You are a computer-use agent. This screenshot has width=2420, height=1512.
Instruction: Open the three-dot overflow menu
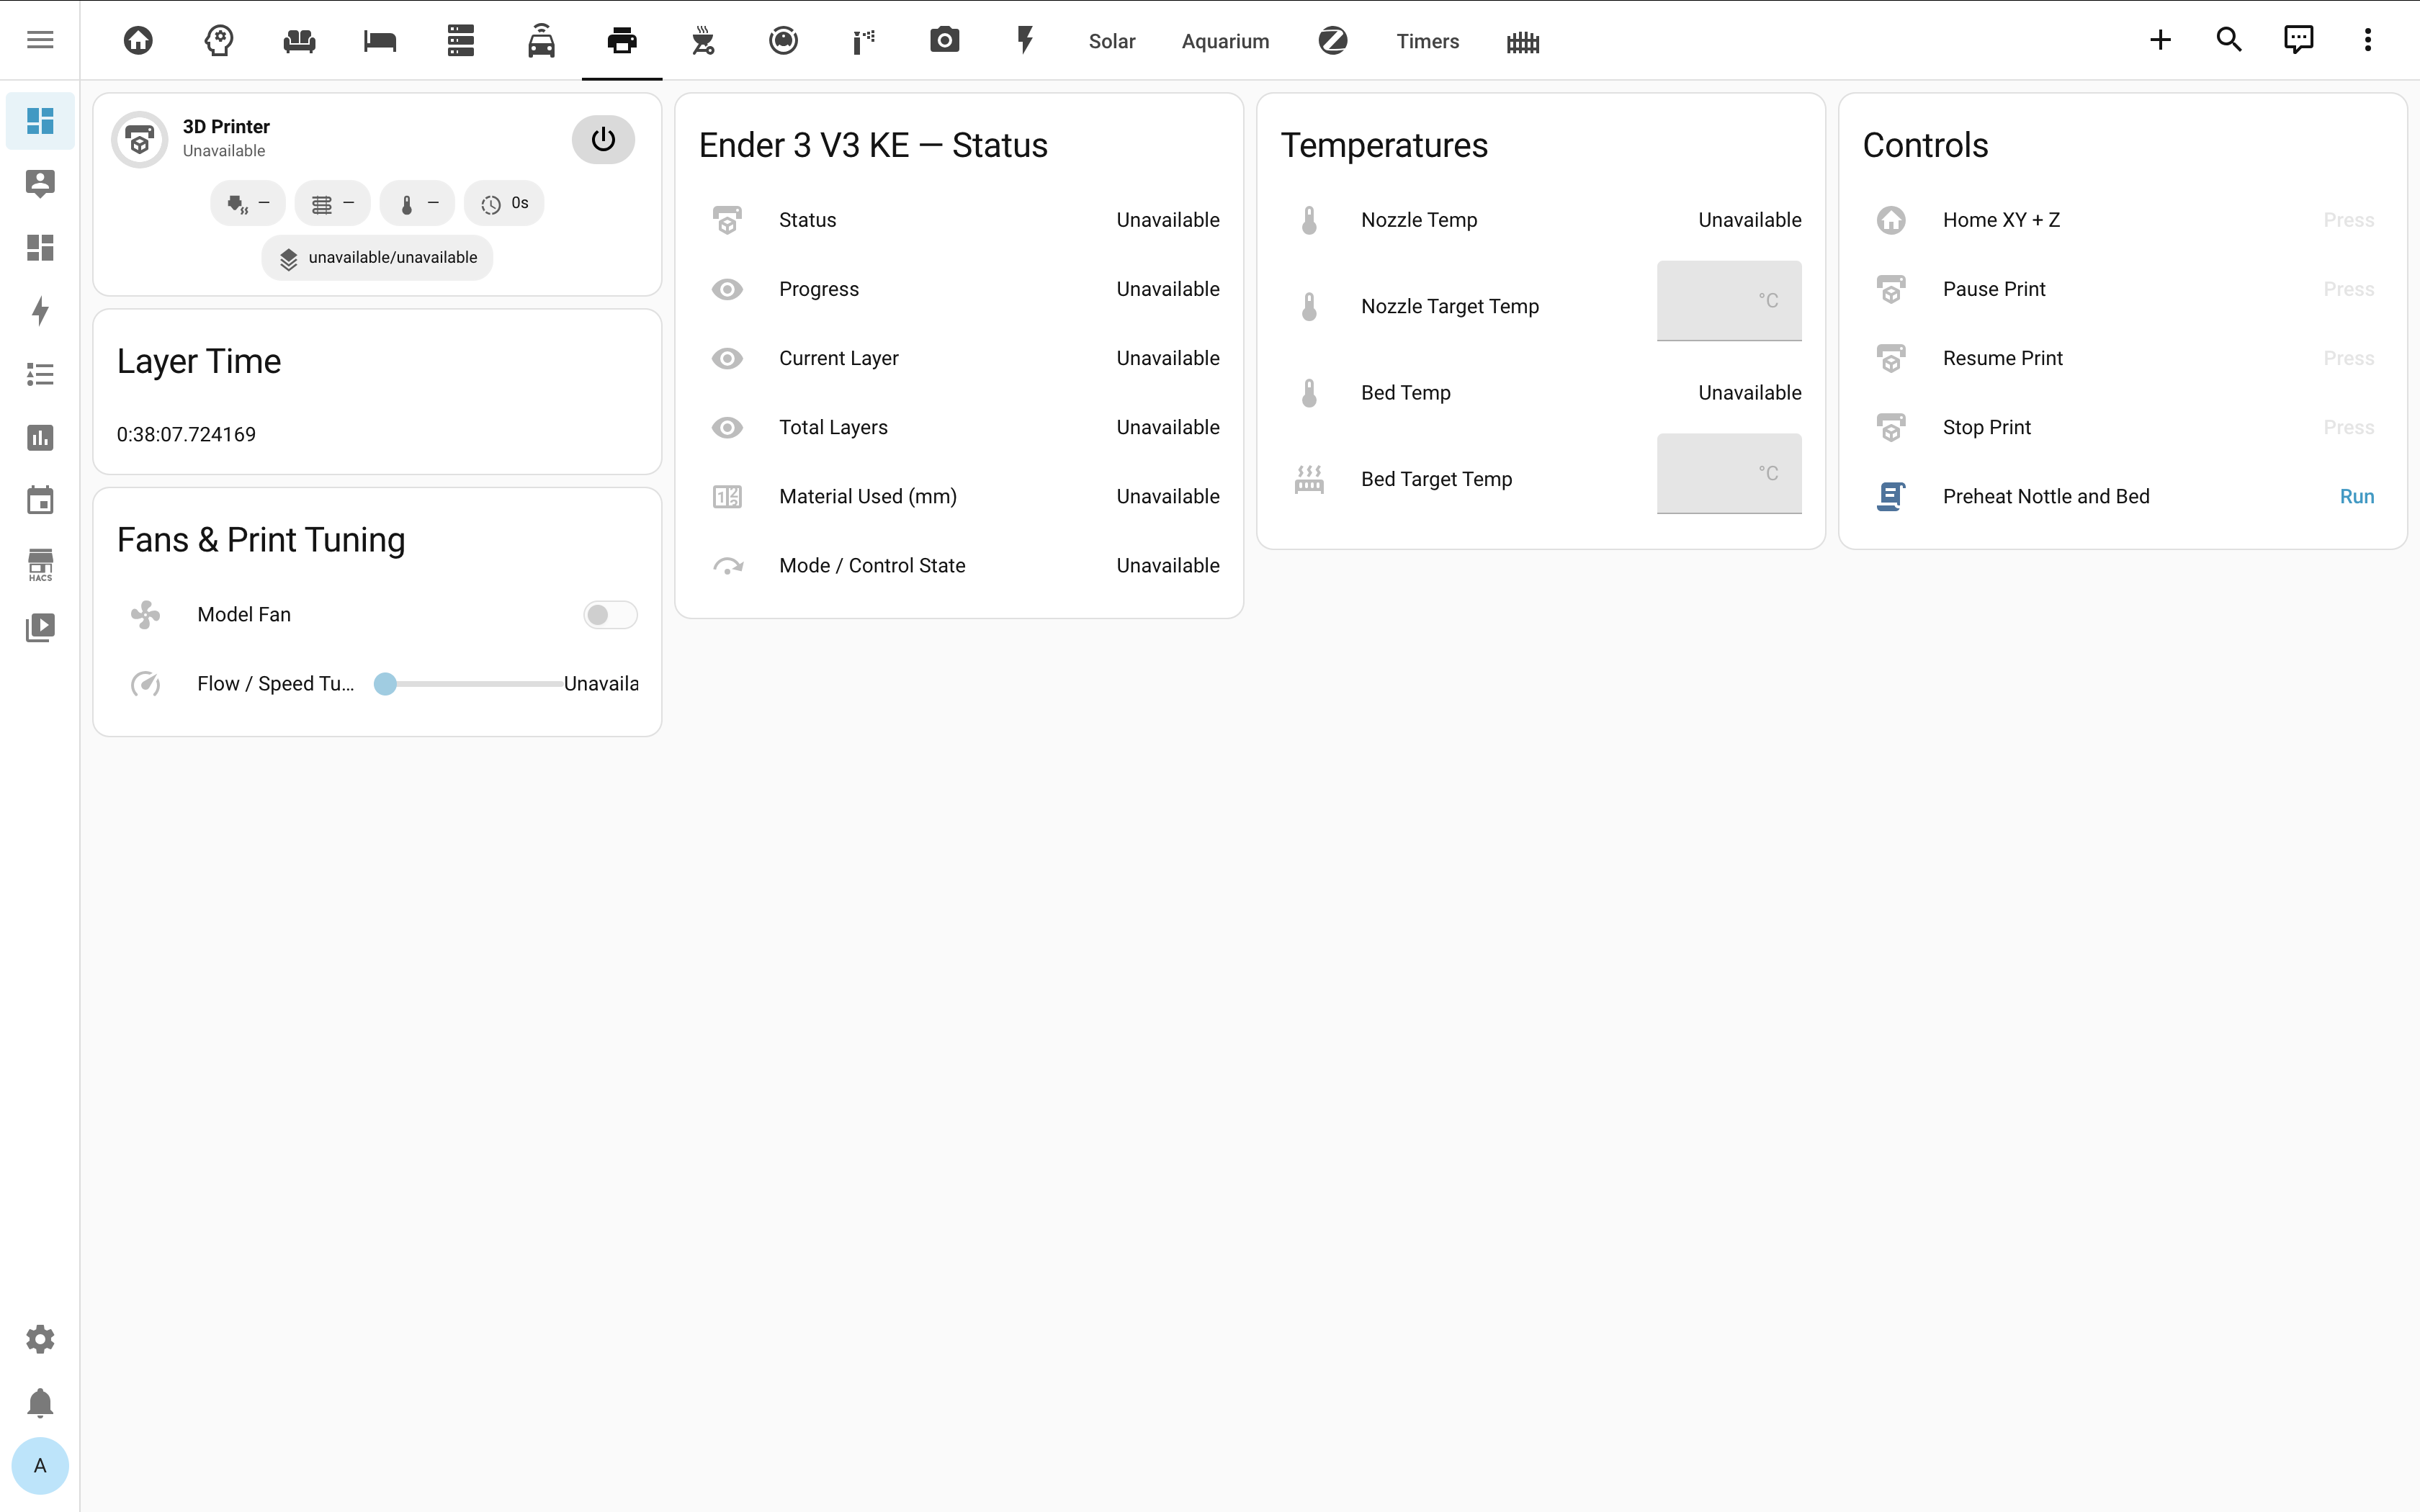2367,40
